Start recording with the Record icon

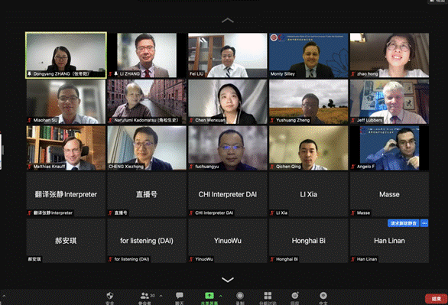240,296
